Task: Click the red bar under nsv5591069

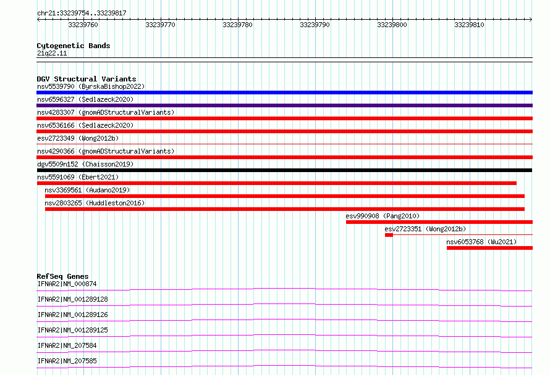Action: (277, 183)
